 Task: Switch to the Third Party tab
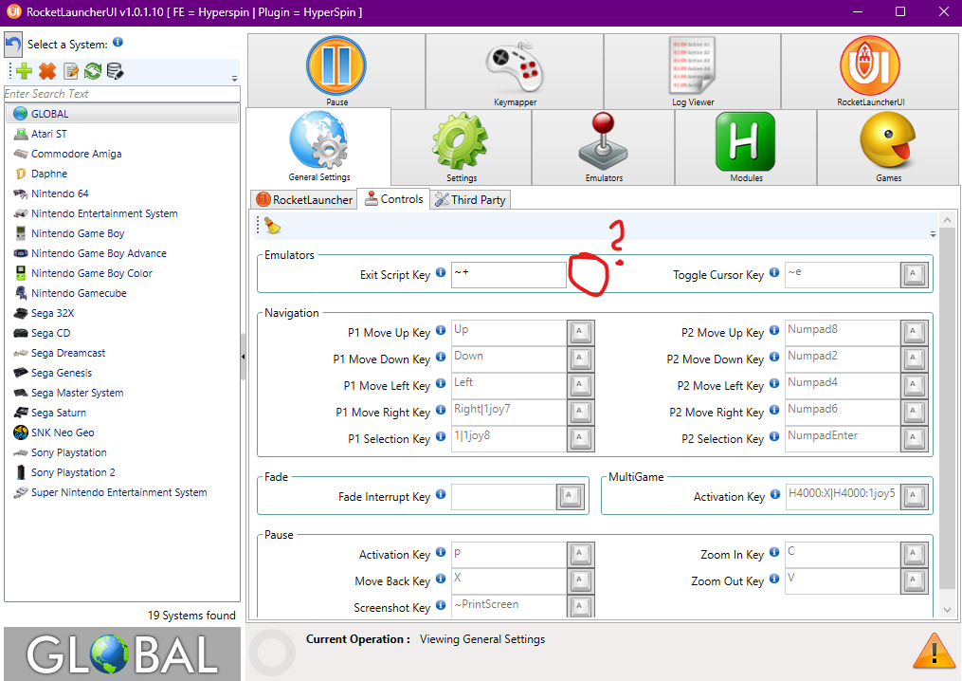tap(470, 199)
